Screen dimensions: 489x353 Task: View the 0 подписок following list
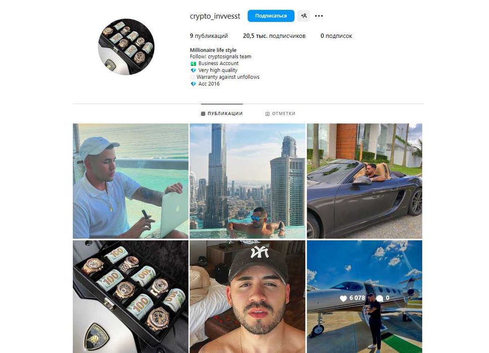[x=336, y=36]
